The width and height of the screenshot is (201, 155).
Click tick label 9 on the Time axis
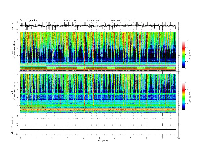coord(162,138)
